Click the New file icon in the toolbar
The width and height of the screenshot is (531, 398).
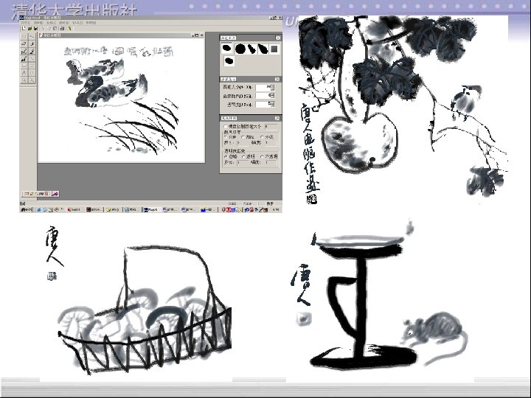24,29
